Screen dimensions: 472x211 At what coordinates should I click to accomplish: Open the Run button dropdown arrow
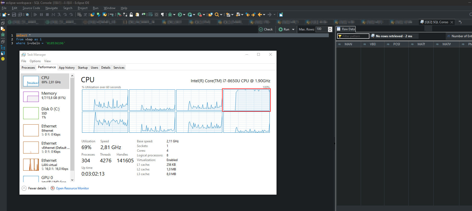click(x=293, y=29)
